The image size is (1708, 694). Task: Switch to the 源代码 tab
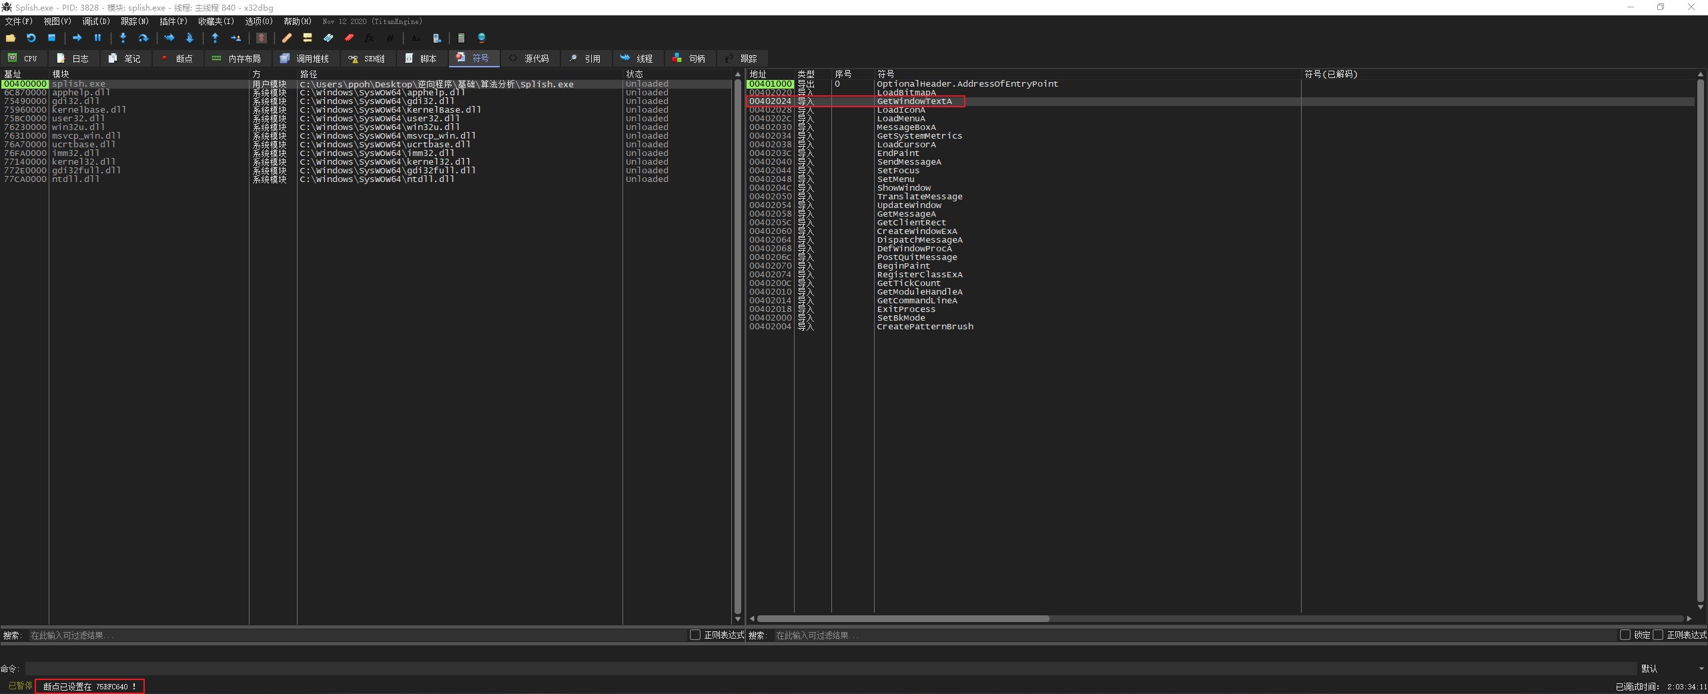(529, 59)
